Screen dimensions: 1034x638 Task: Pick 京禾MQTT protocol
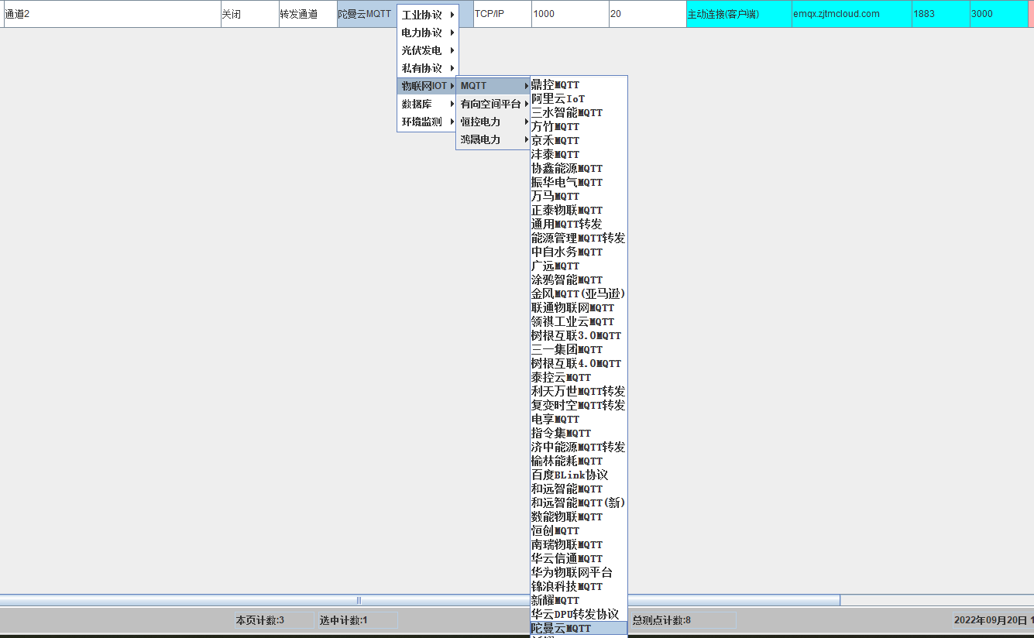point(579,141)
